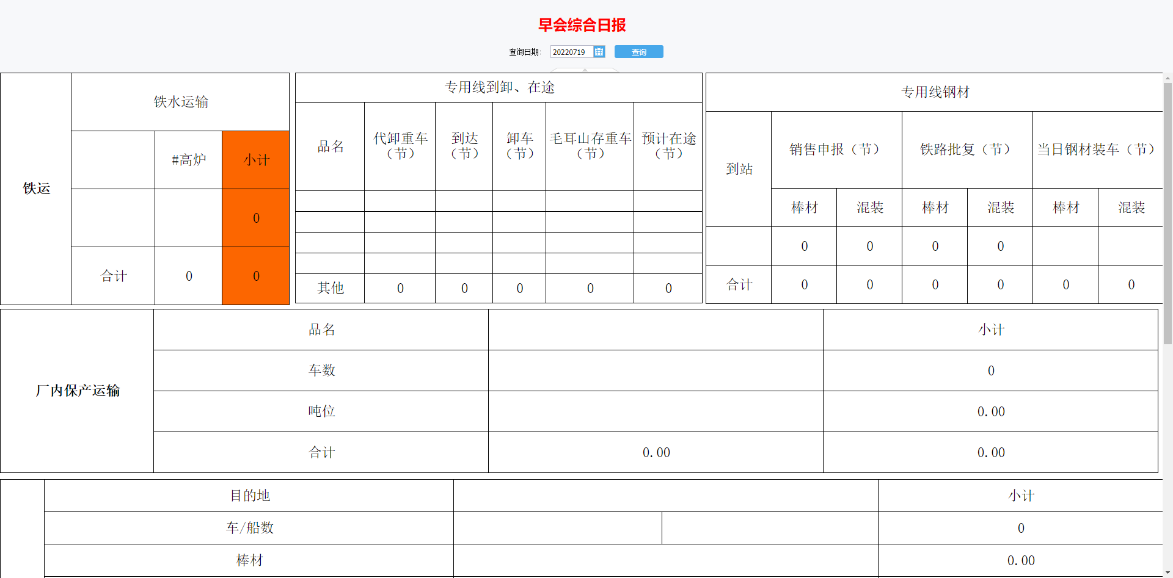Click the 目的地 row label

click(x=249, y=496)
